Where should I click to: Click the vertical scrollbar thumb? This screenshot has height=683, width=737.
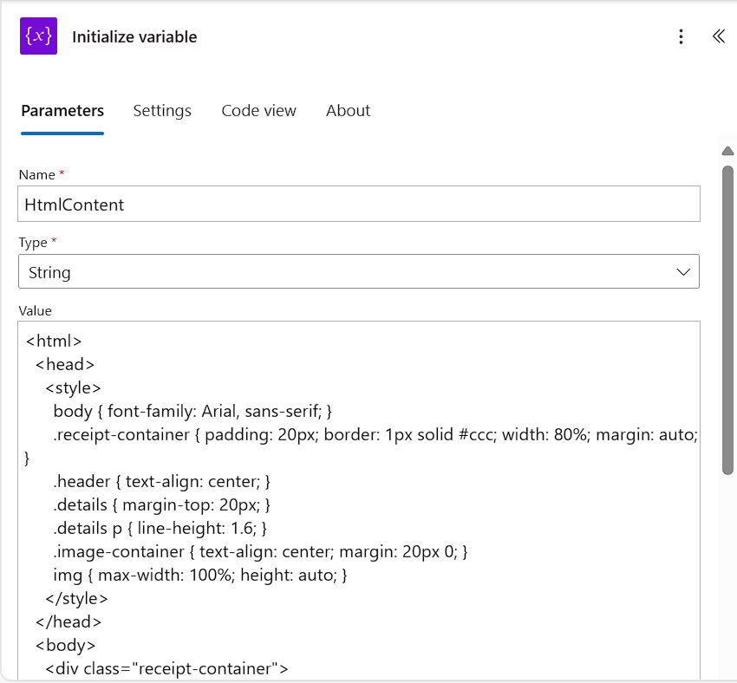727,319
